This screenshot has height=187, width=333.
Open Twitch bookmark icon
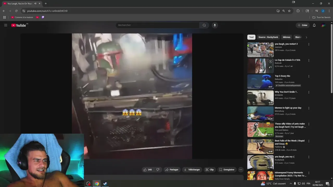[x=43, y=17]
